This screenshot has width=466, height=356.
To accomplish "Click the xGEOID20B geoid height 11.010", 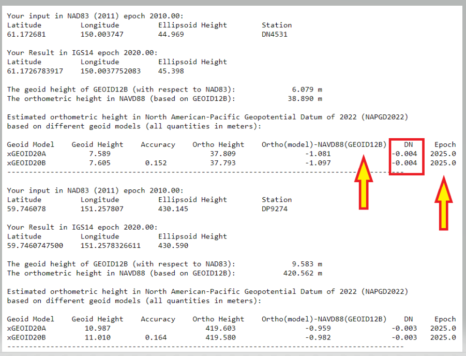I will (96, 337).
